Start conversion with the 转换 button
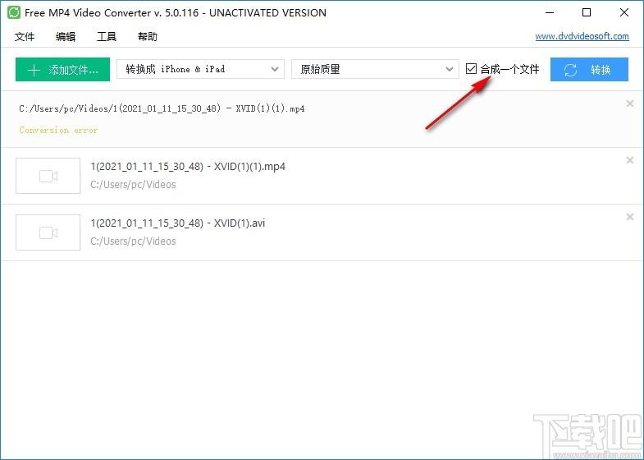The width and height of the screenshot is (644, 460). (x=589, y=70)
